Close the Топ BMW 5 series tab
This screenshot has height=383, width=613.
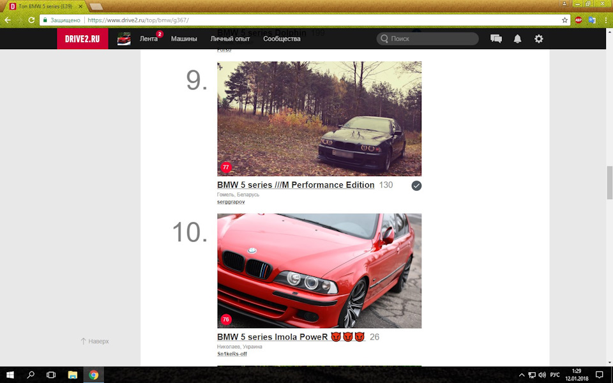coord(80,6)
